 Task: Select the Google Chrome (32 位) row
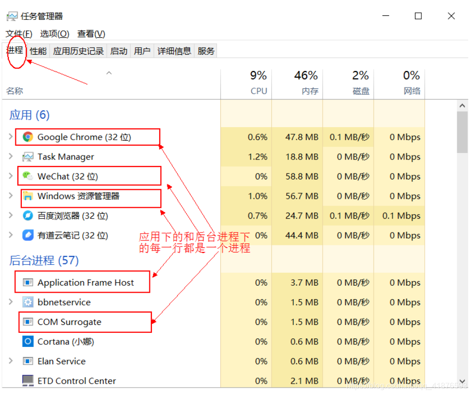point(214,137)
